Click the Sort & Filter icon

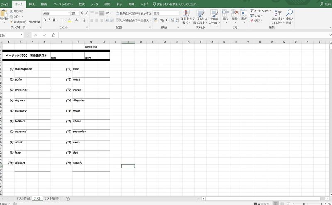tap(278, 13)
